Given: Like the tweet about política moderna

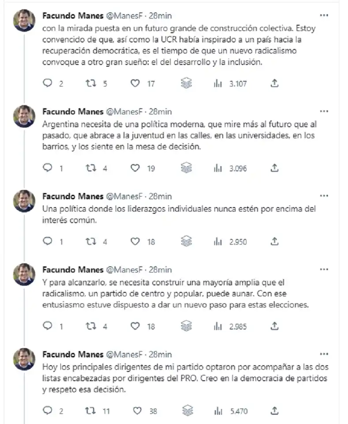Looking at the screenshot, I should [x=134, y=168].
